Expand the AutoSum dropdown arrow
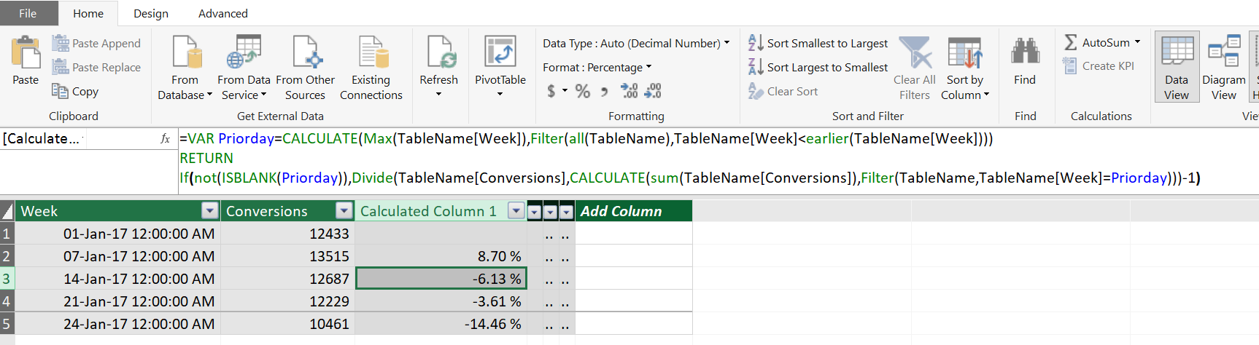 pyautogui.click(x=1137, y=43)
